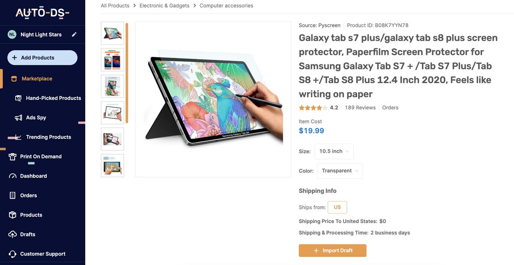Open the Size dropdown showing 10.5 inch
Image resolution: width=514 pixels, height=265 pixels.
pyautogui.click(x=334, y=151)
